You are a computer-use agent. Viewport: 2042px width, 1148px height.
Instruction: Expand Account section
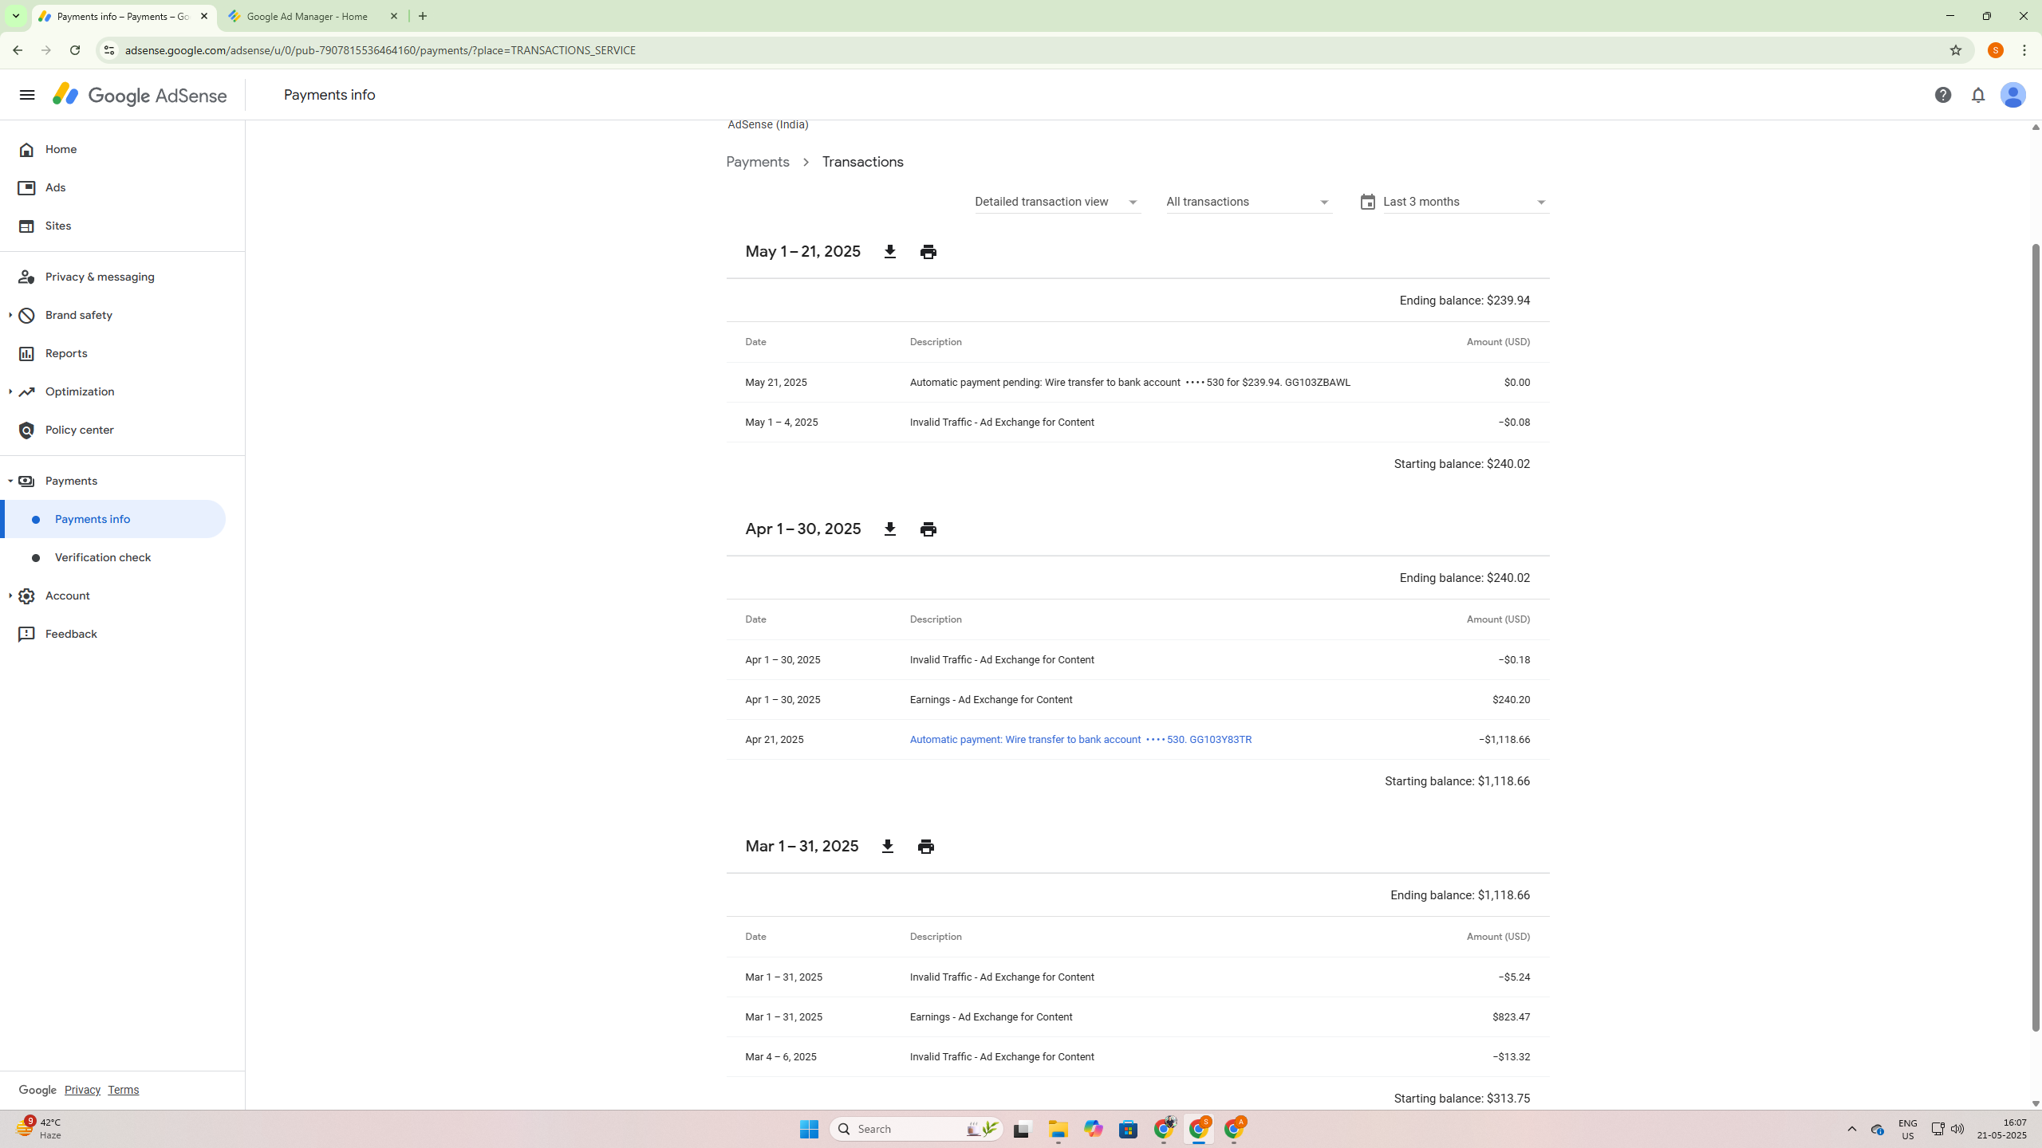click(x=10, y=596)
